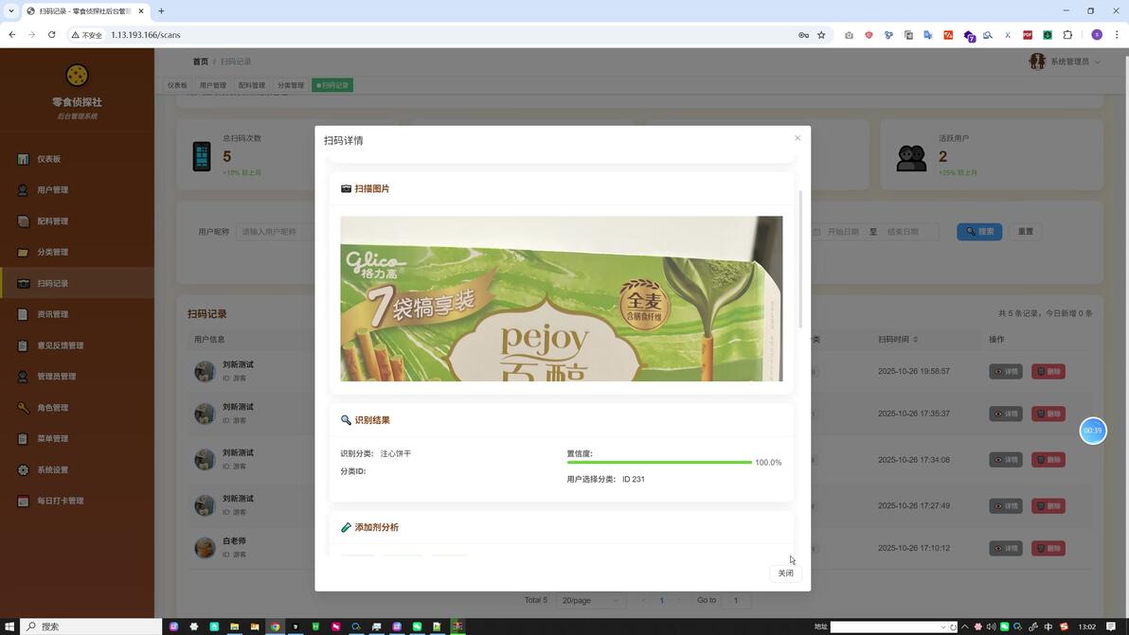Click the password key icon in address bar
Image resolution: width=1129 pixels, height=635 pixels.
point(803,34)
